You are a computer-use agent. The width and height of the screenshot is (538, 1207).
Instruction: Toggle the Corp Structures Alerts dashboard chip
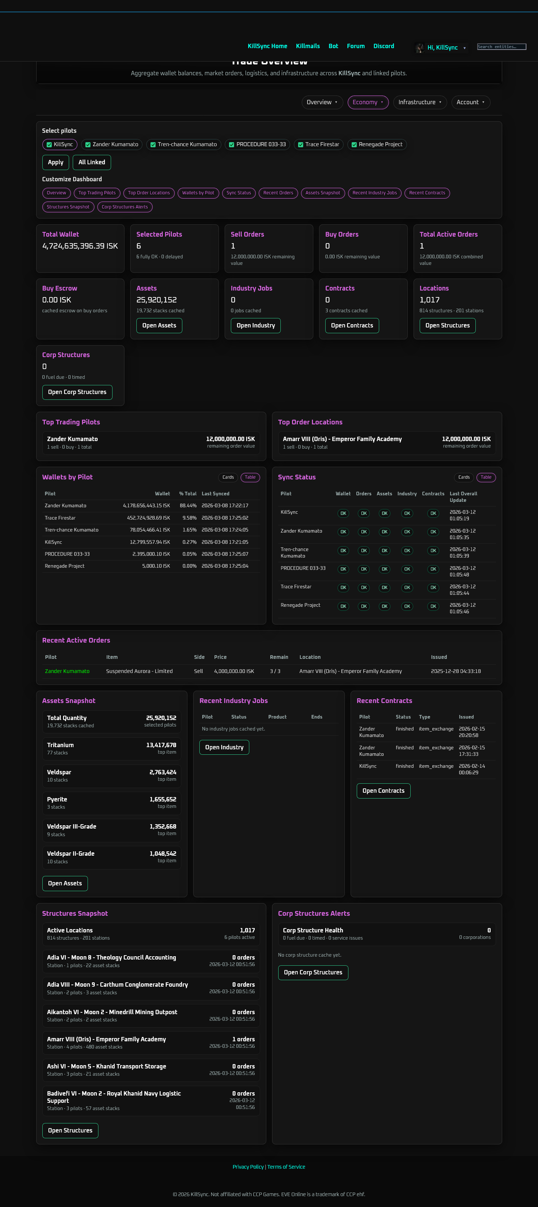[x=125, y=207]
